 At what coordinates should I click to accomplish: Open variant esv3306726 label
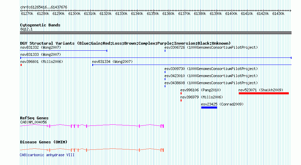211,47
